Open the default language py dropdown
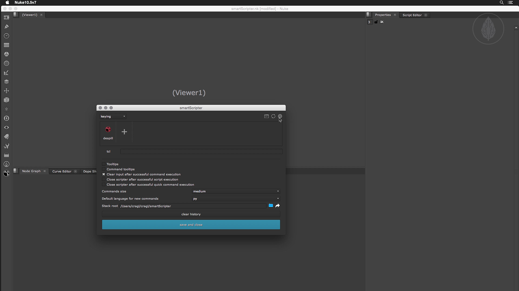The height and width of the screenshot is (291, 519). 236,199
